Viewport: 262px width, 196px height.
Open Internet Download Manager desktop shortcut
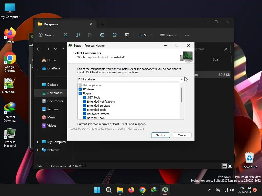coord(10,112)
